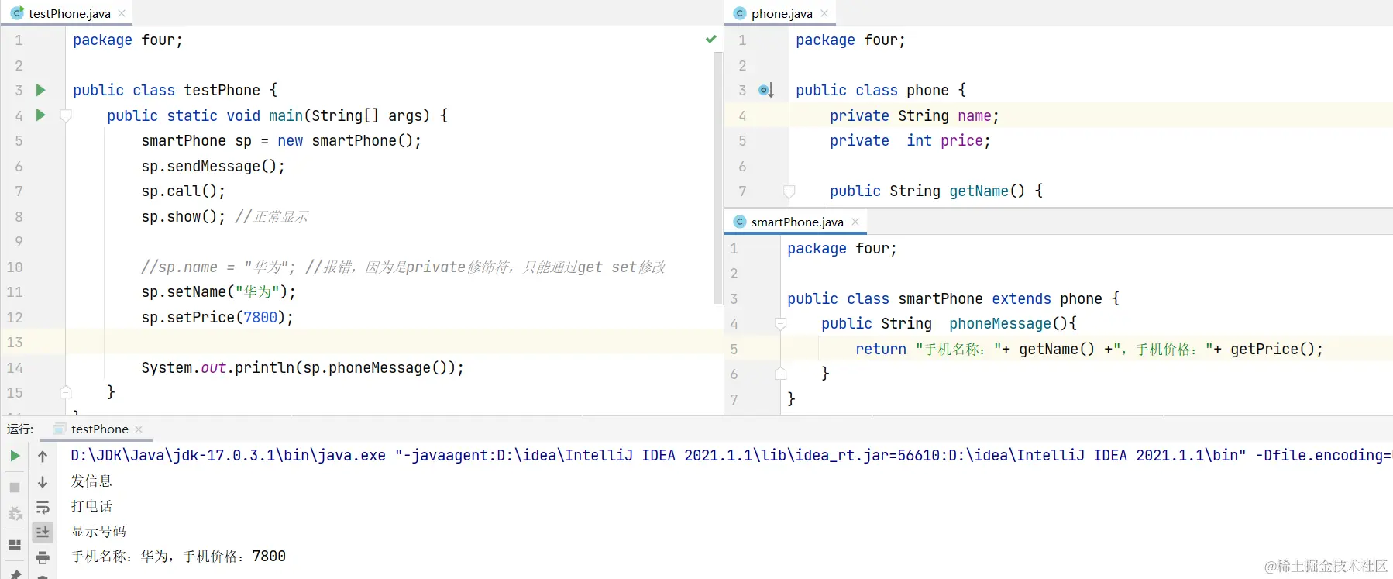Switch to testPhone.java editor tab

(69, 13)
